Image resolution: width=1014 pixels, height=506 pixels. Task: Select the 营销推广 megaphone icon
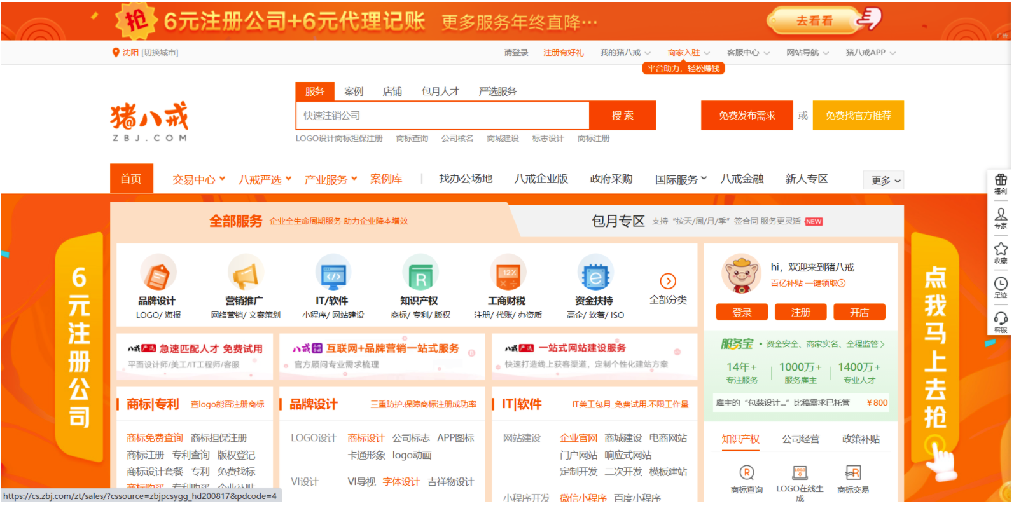click(x=246, y=273)
